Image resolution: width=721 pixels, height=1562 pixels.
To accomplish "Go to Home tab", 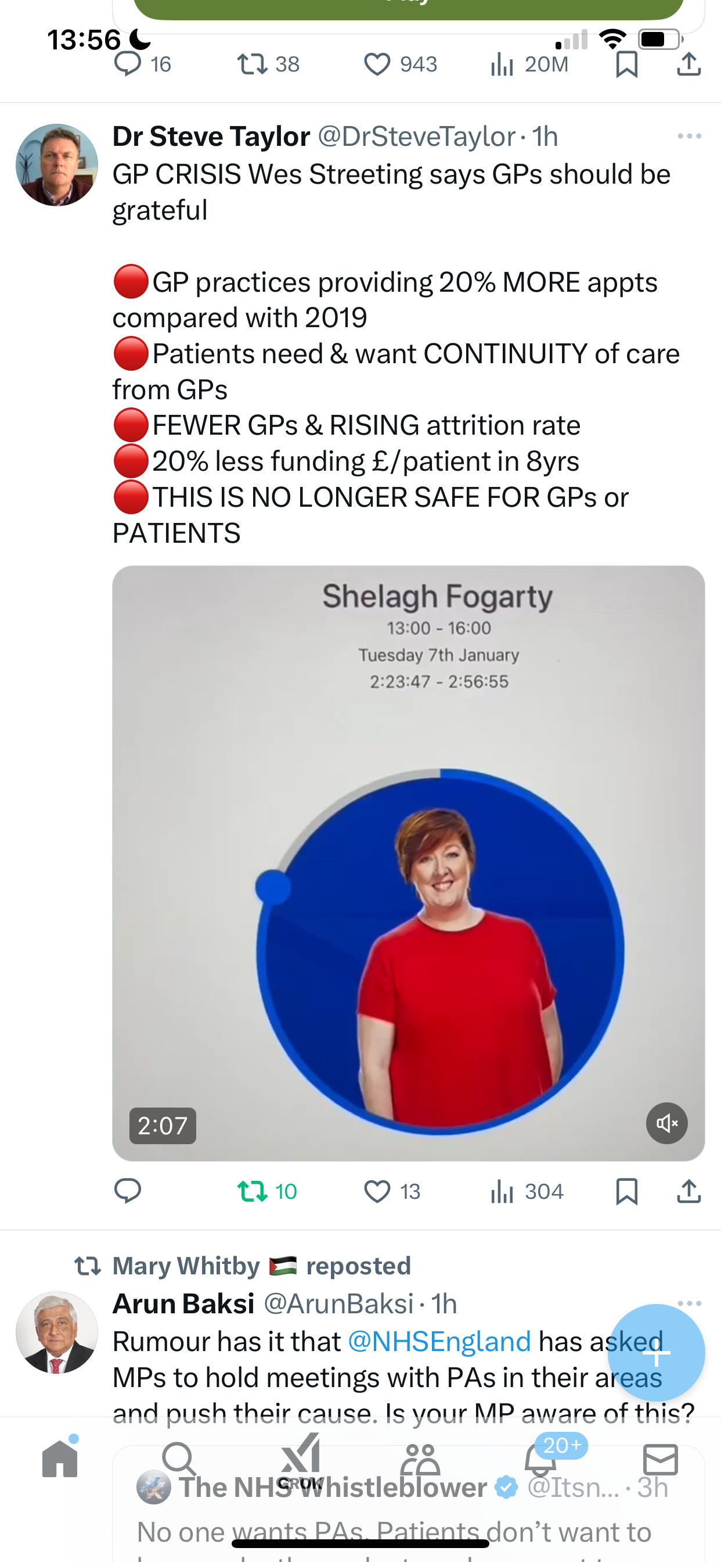I will [60, 1458].
